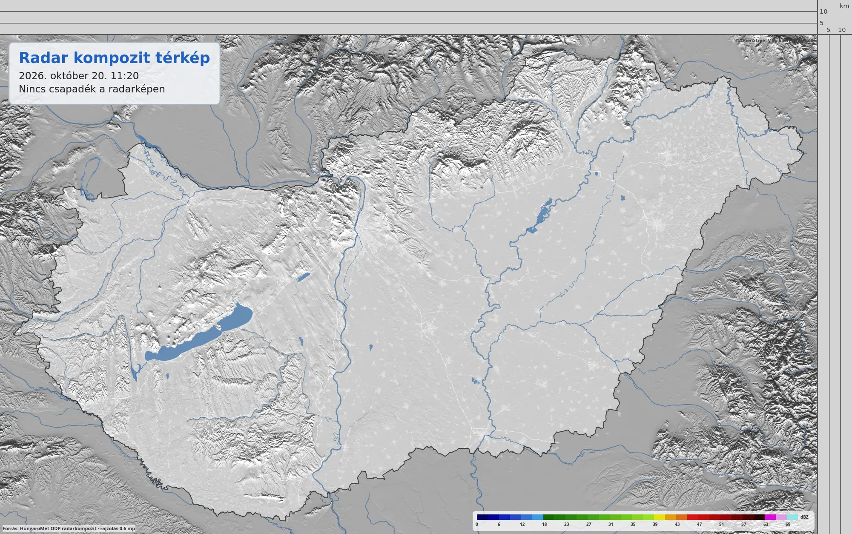The width and height of the screenshot is (852, 534).
Task: Open the OpenStreetMap attribution link
Action: [x=774, y=40]
